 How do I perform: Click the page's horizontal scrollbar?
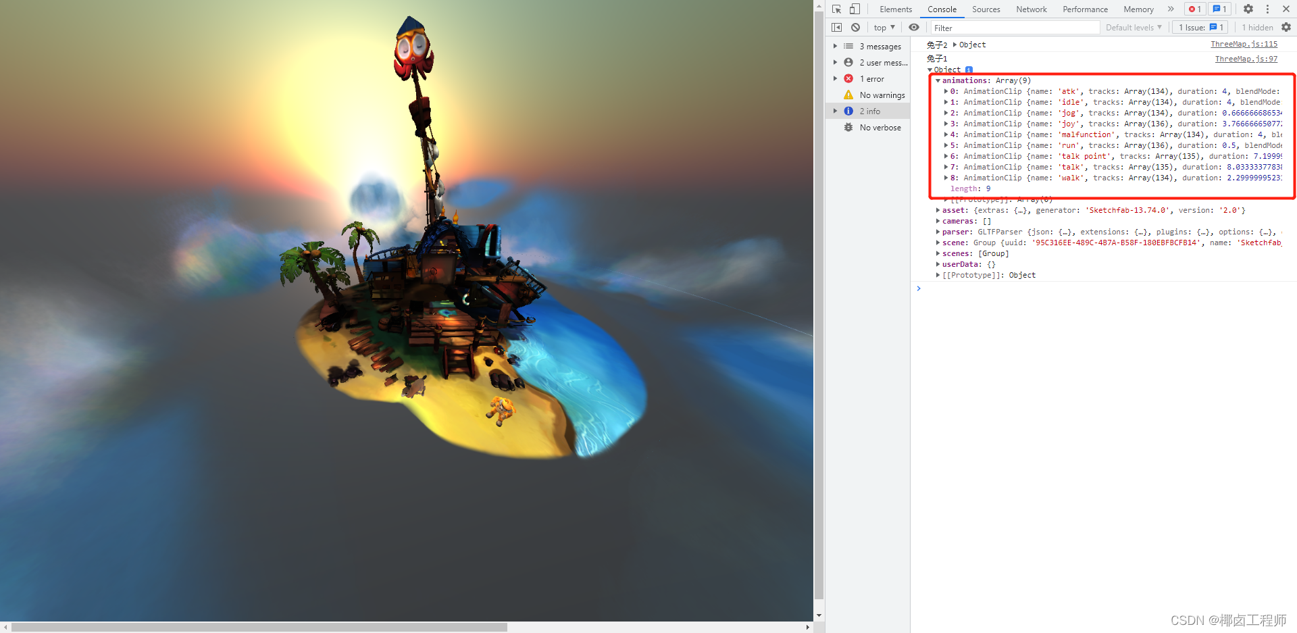pyautogui.click(x=259, y=627)
